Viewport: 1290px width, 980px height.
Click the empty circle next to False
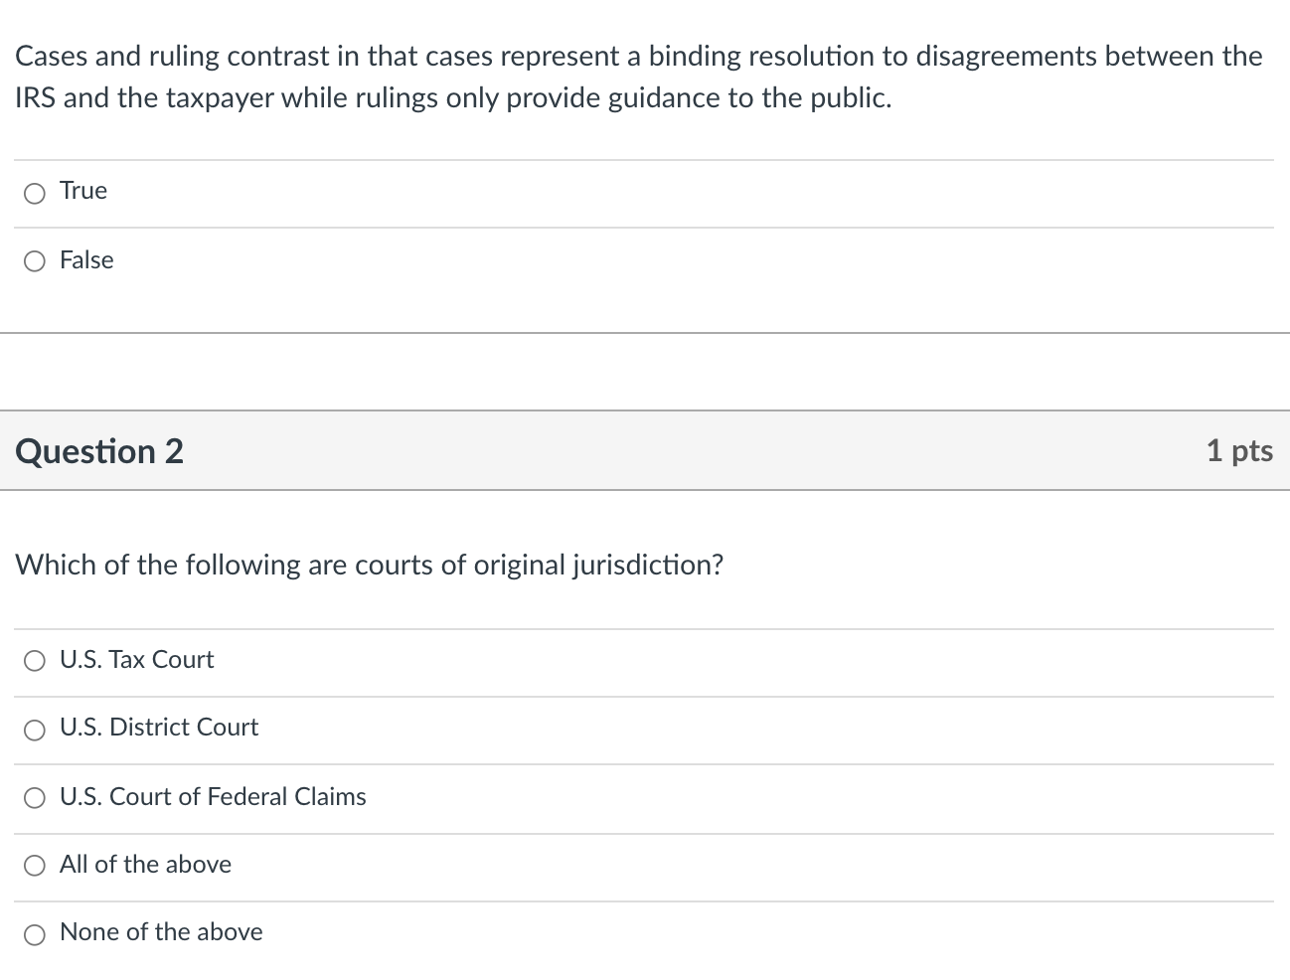click(x=35, y=261)
